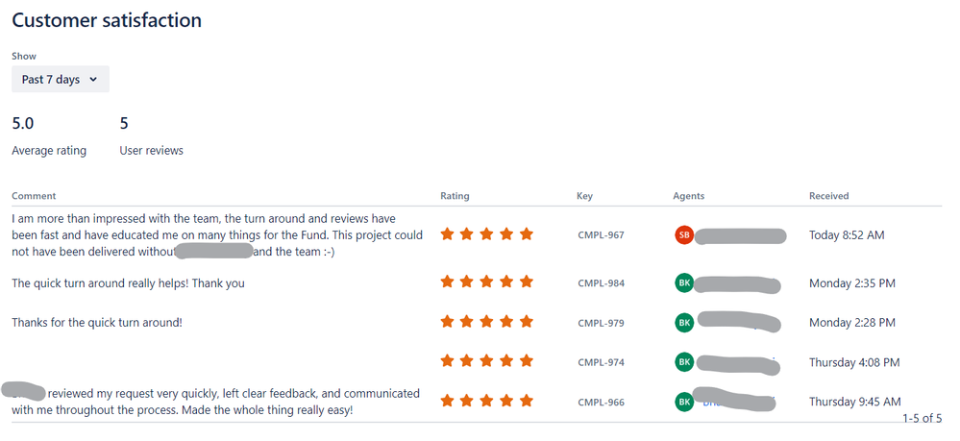Click the Rating column header
The height and width of the screenshot is (441, 960).
(455, 196)
